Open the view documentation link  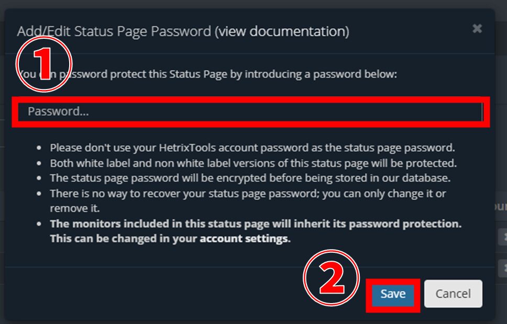(x=283, y=31)
